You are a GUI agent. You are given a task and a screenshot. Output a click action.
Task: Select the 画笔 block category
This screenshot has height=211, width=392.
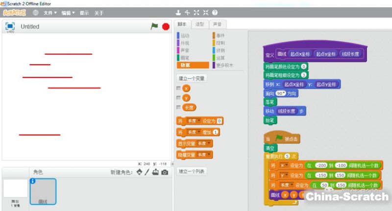click(185, 58)
